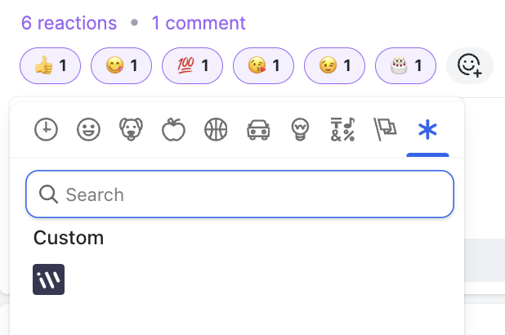Switch to the animals emoji category
This screenshot has width=505, height=335.
131,129
